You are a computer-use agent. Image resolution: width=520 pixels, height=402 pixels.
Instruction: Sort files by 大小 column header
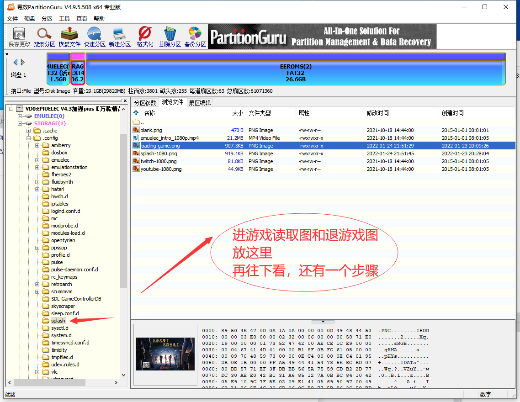[230, 113]
